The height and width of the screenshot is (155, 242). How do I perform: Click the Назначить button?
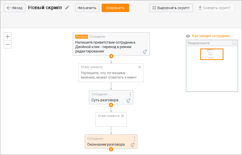tap(87, 8)
